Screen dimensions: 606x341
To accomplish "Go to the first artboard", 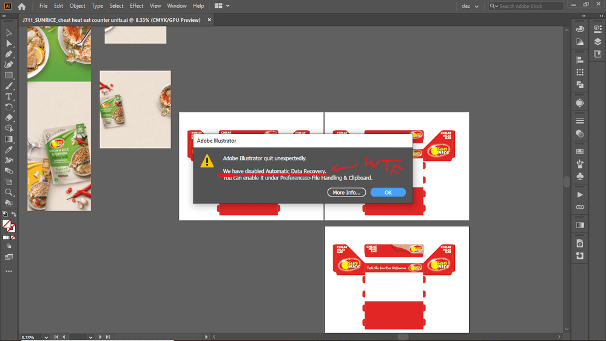I will tap(56, 337).
